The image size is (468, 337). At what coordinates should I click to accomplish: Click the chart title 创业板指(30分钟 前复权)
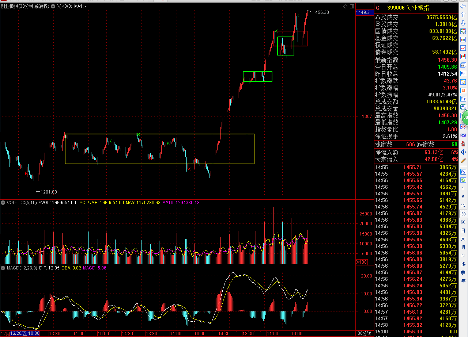[25, 6]
